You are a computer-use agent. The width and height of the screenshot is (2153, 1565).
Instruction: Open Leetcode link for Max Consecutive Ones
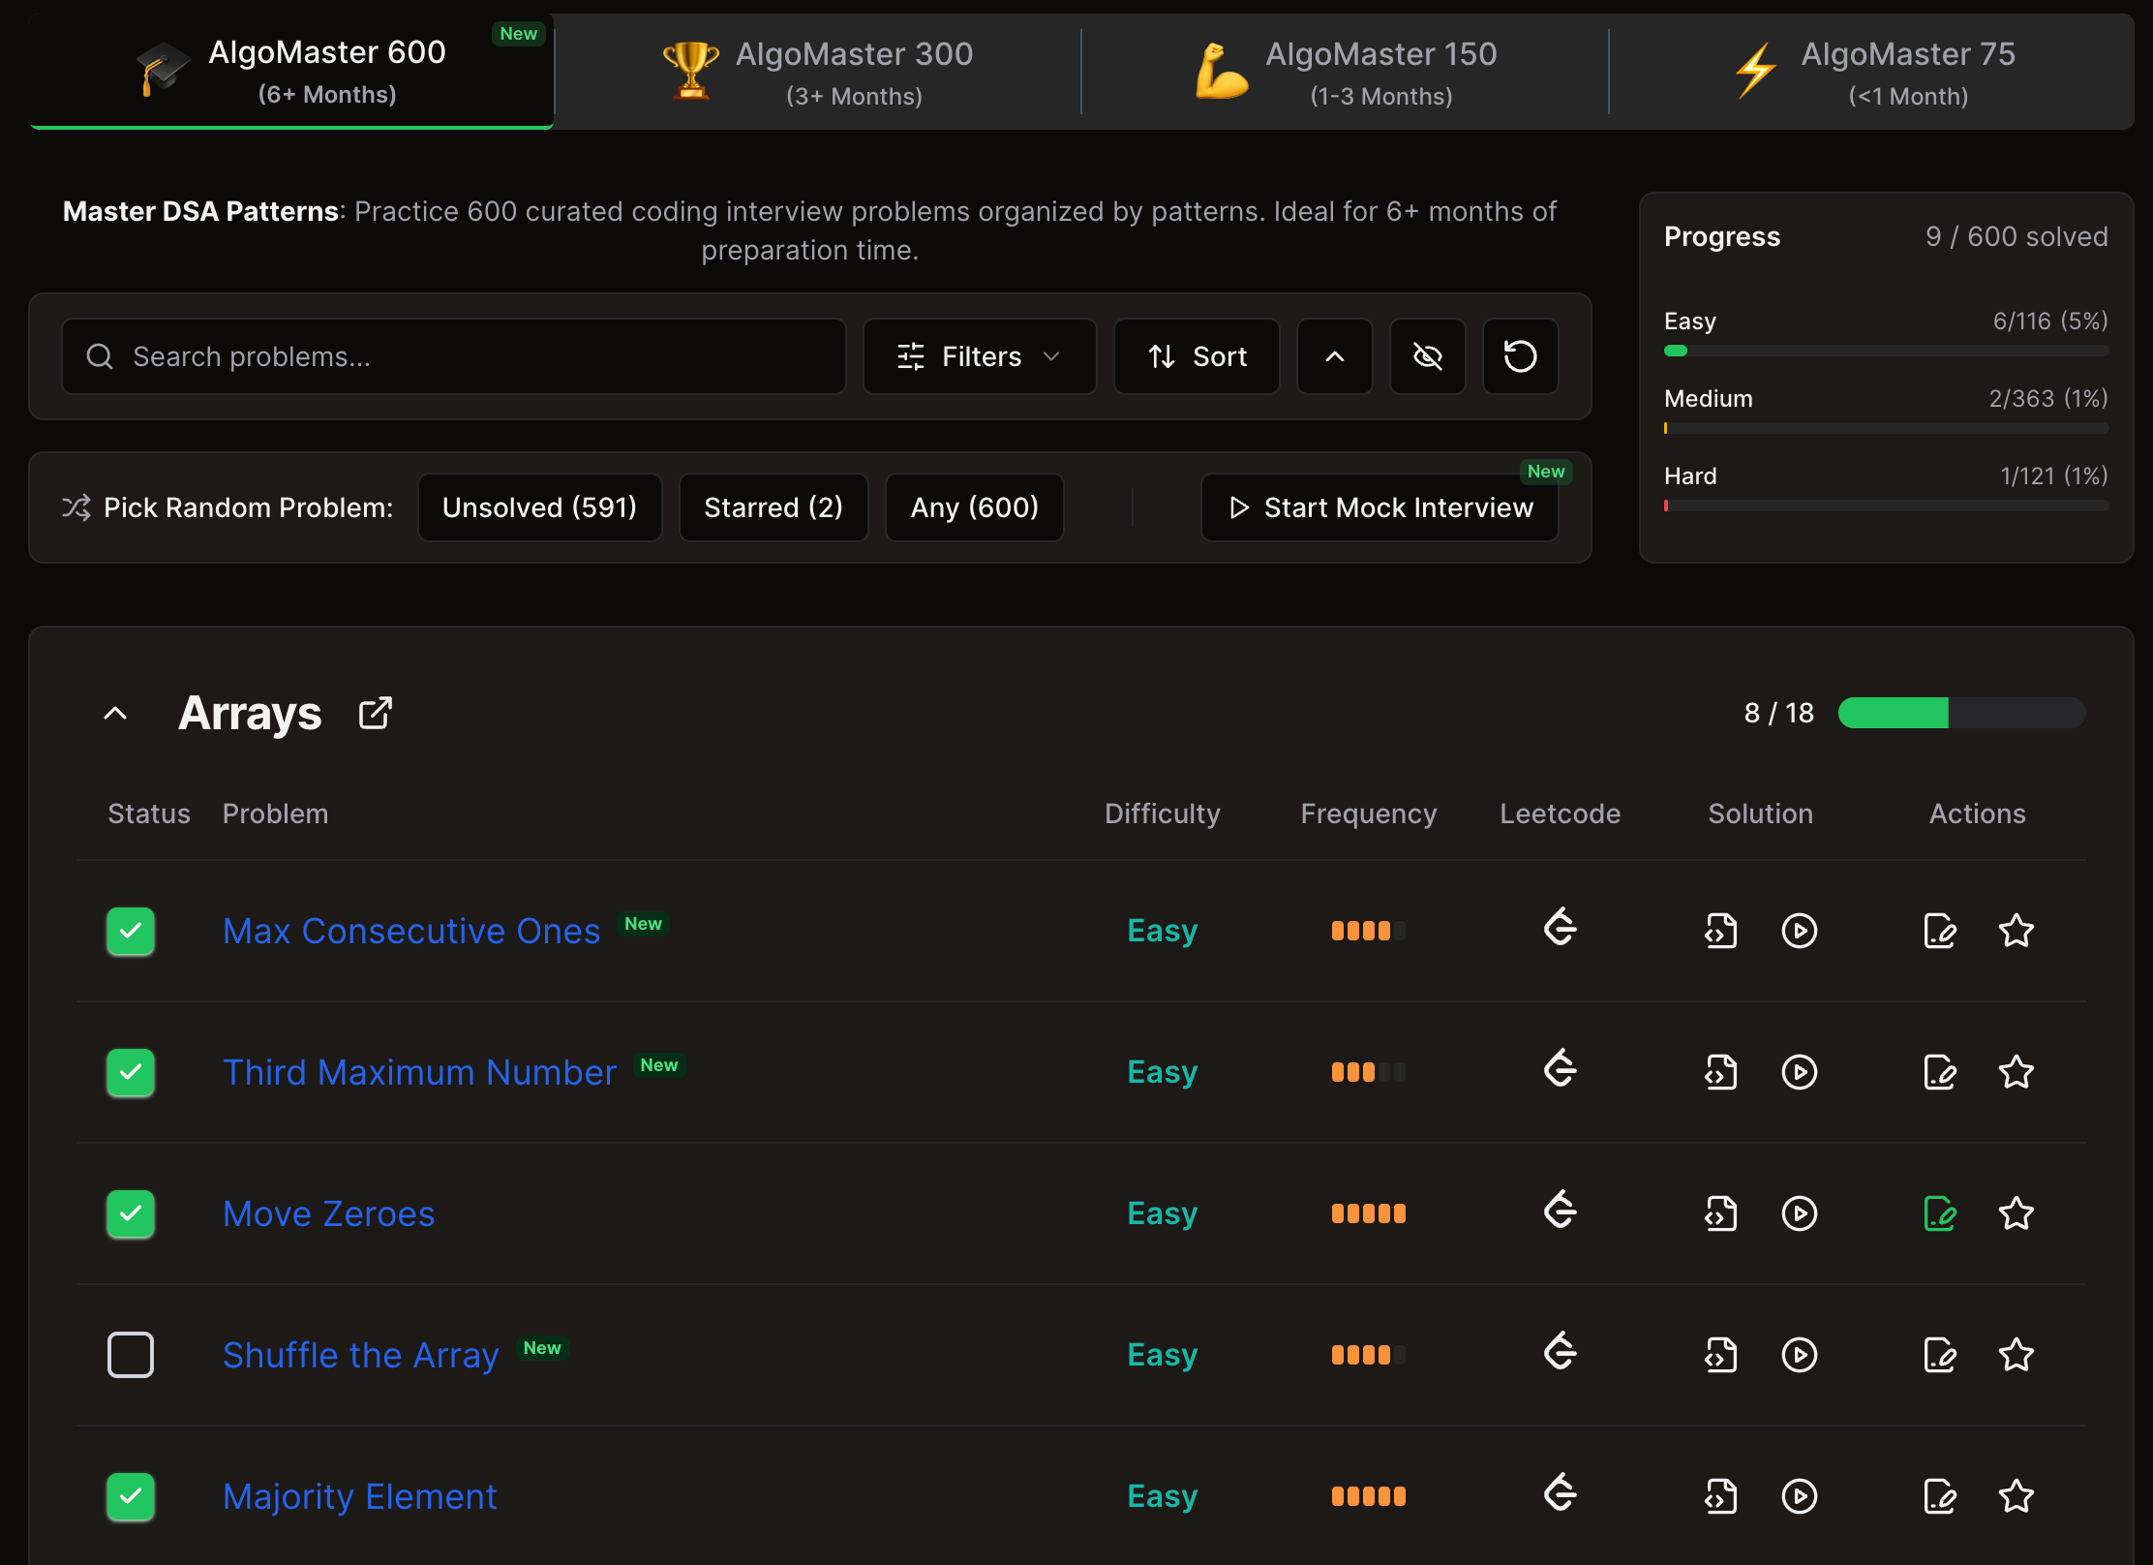1560,929
